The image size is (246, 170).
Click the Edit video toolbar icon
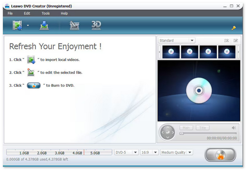[x=74, y=26]
